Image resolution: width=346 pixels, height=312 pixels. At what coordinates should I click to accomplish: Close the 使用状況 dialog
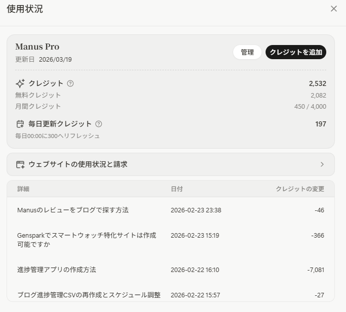point(333,9)
